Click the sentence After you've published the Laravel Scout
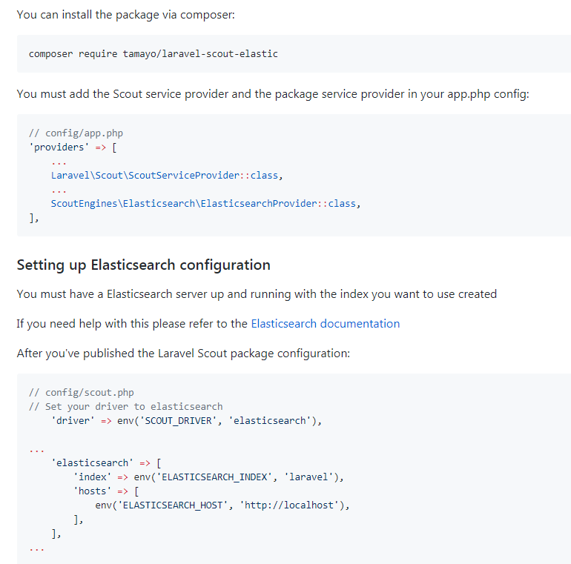 (x=183, y=354)
